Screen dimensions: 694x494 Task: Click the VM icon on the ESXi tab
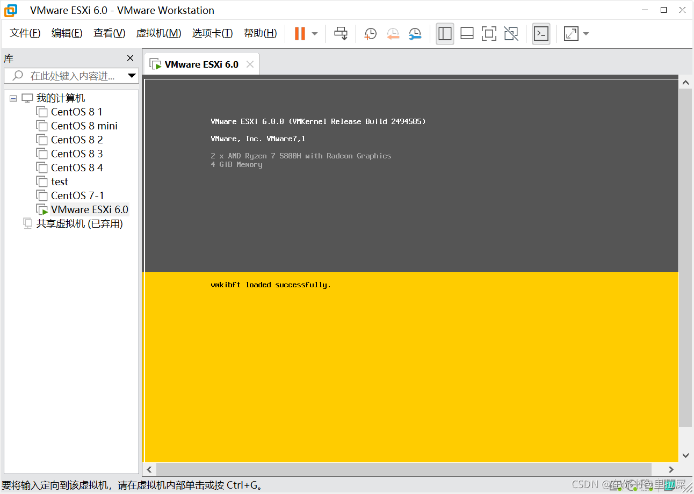pos(155,64)
